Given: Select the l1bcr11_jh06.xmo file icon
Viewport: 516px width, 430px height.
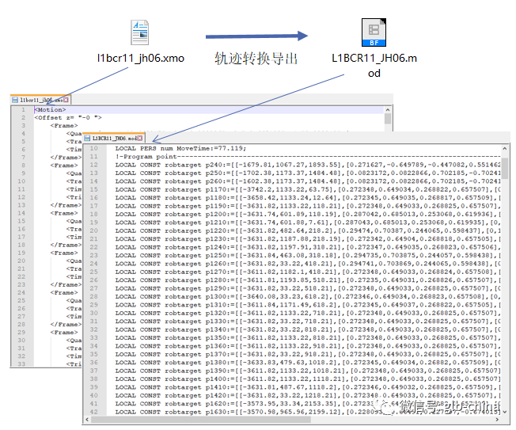Looking at the screenshot, I should tap(140, 32).
